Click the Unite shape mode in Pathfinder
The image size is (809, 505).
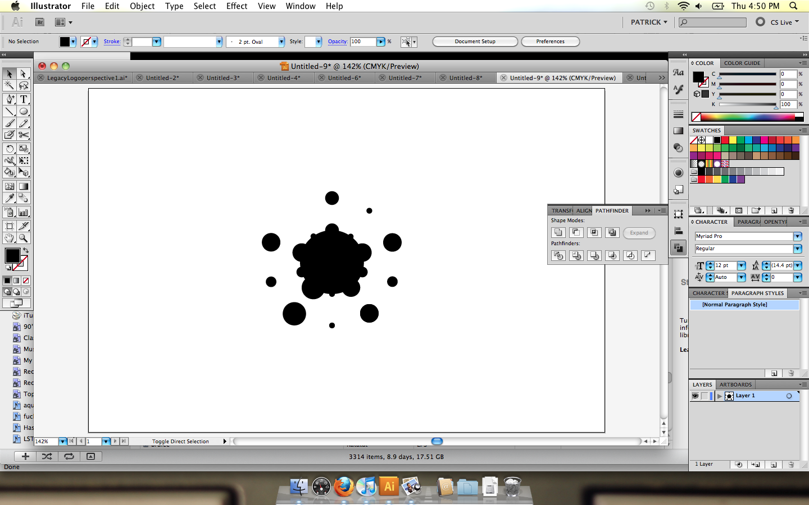[x=558, y=232]
